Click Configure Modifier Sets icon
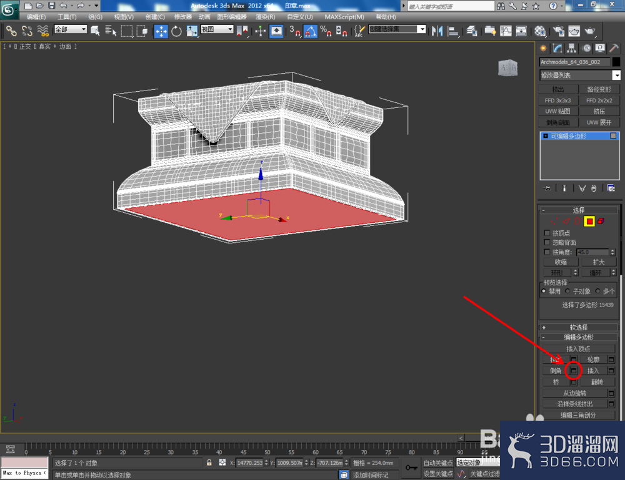Screen dimensions: 625x480 pyautogui.click(x=611, y=189)
